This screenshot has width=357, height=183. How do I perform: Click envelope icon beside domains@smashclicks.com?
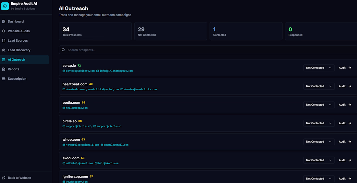coord(122,89)
